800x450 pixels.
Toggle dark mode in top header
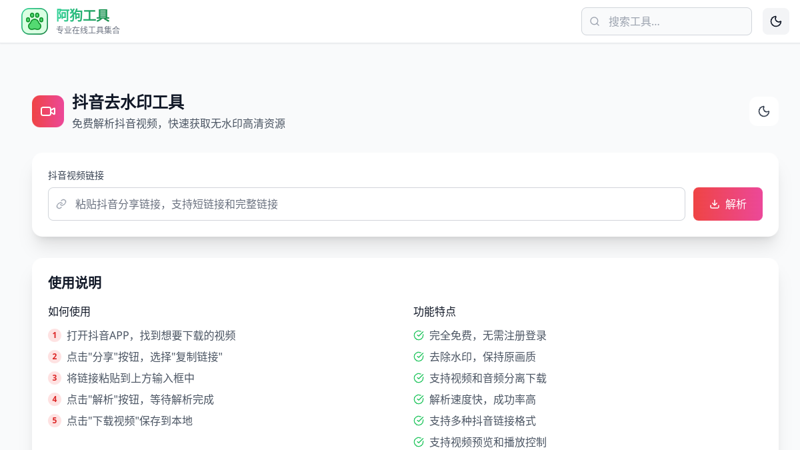(776, 21)
